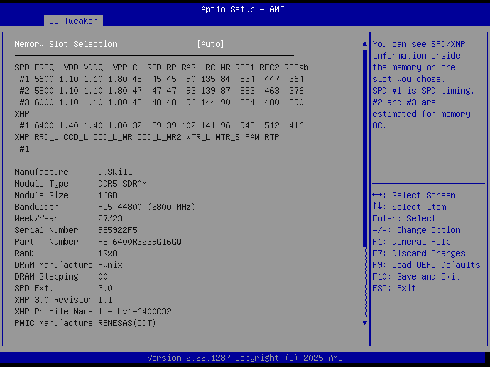Click the F7: Discard Changes hint

tap(418, 253)
